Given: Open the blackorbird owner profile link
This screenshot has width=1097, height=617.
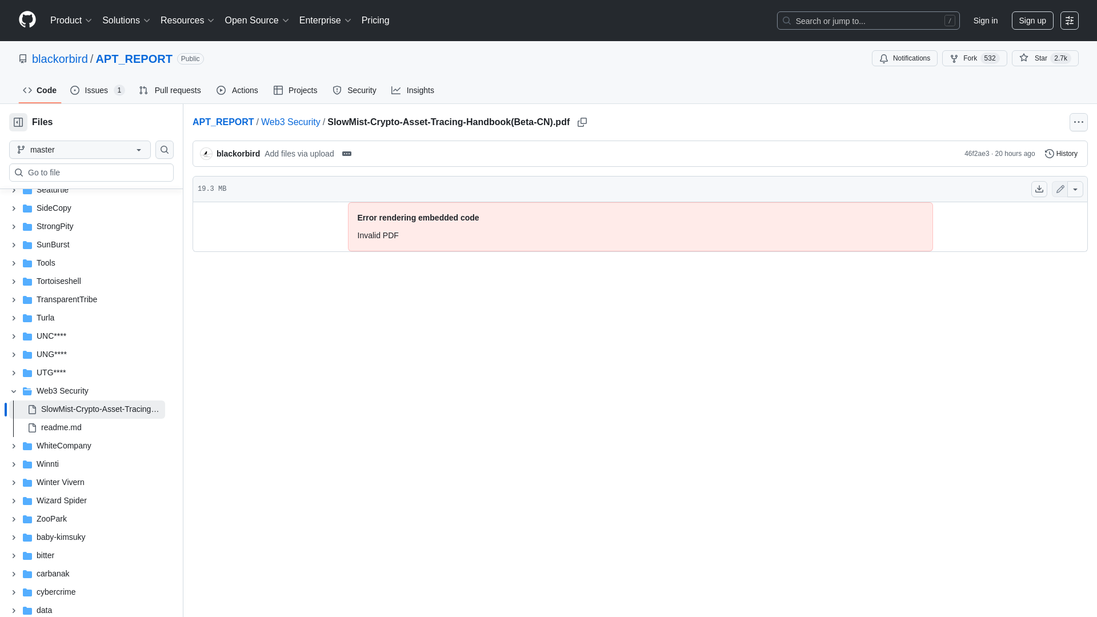Looking at the screenshot, I should coord(60,59).
